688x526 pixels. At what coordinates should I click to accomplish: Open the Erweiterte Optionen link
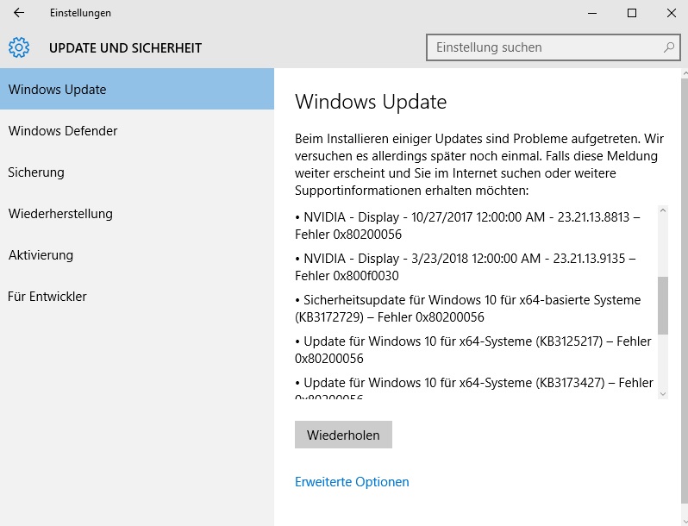click(x=352, y=482)
